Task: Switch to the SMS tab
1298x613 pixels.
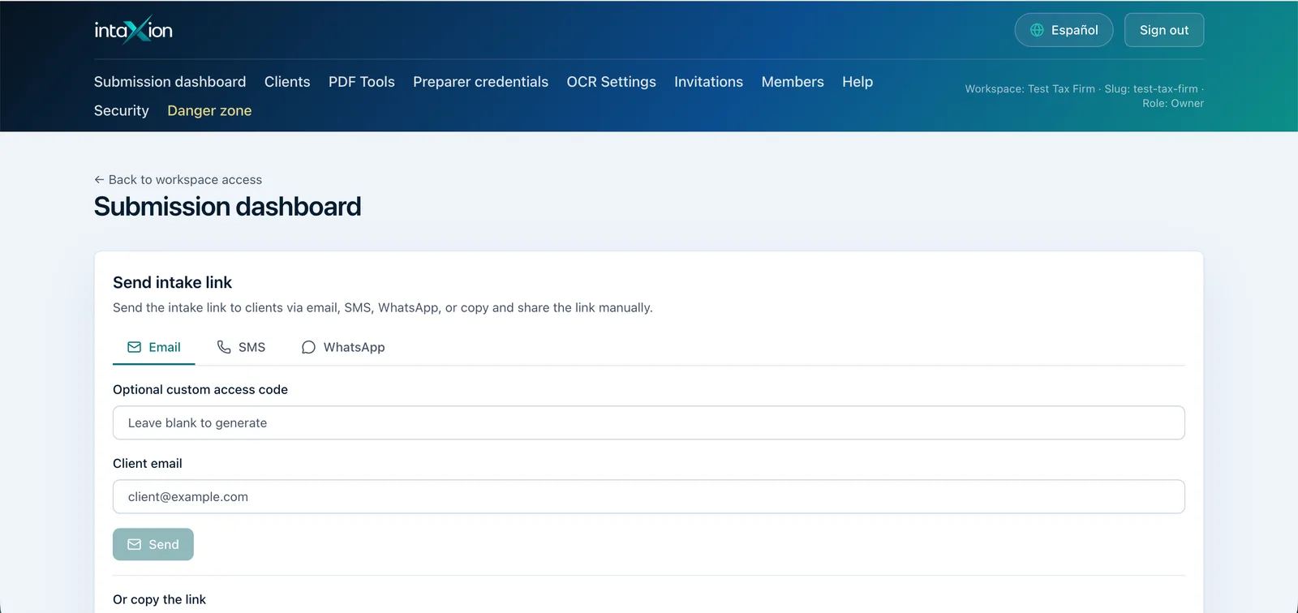Action: coord(241,347)
